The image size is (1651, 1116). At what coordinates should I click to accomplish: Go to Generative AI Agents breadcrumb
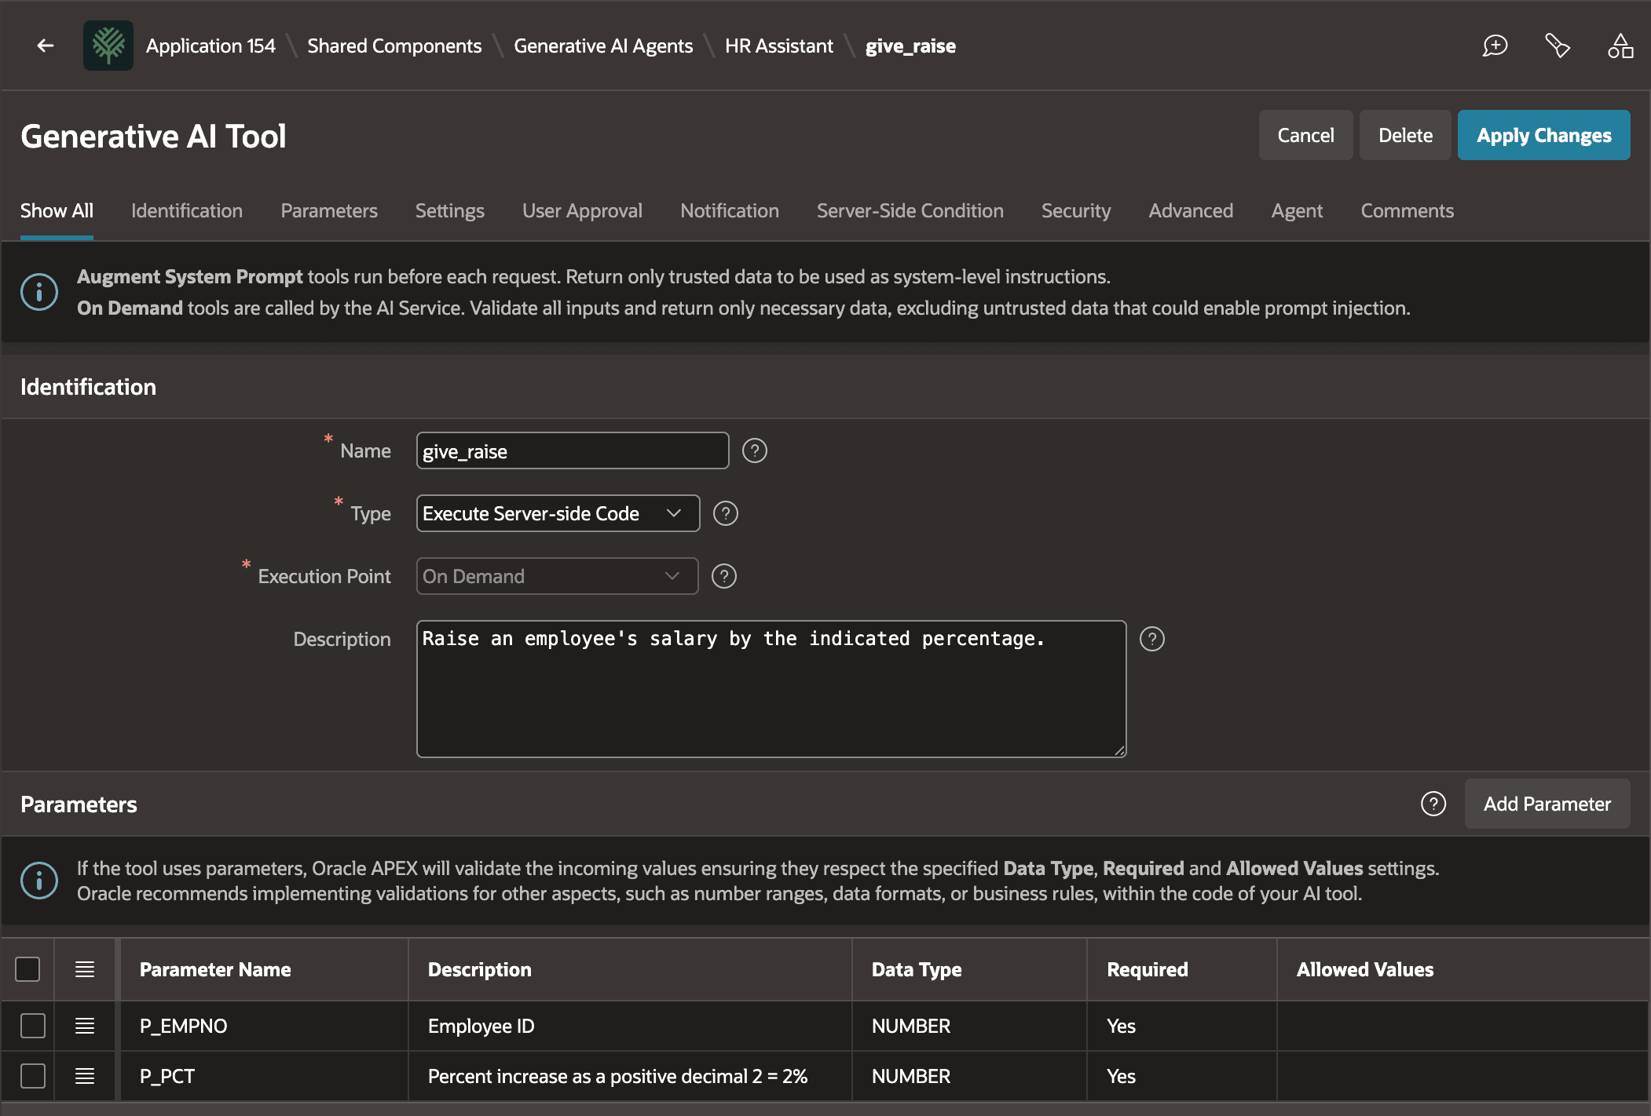pyautogui.click(x=603, y=46)
